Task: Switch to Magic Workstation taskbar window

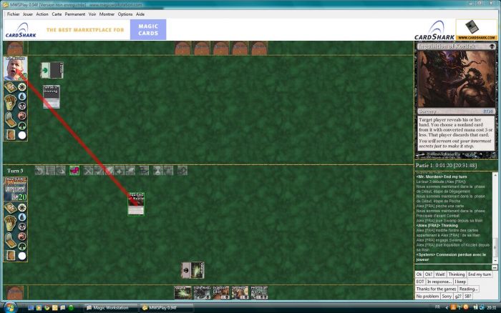Action: (x=110, y=308)
